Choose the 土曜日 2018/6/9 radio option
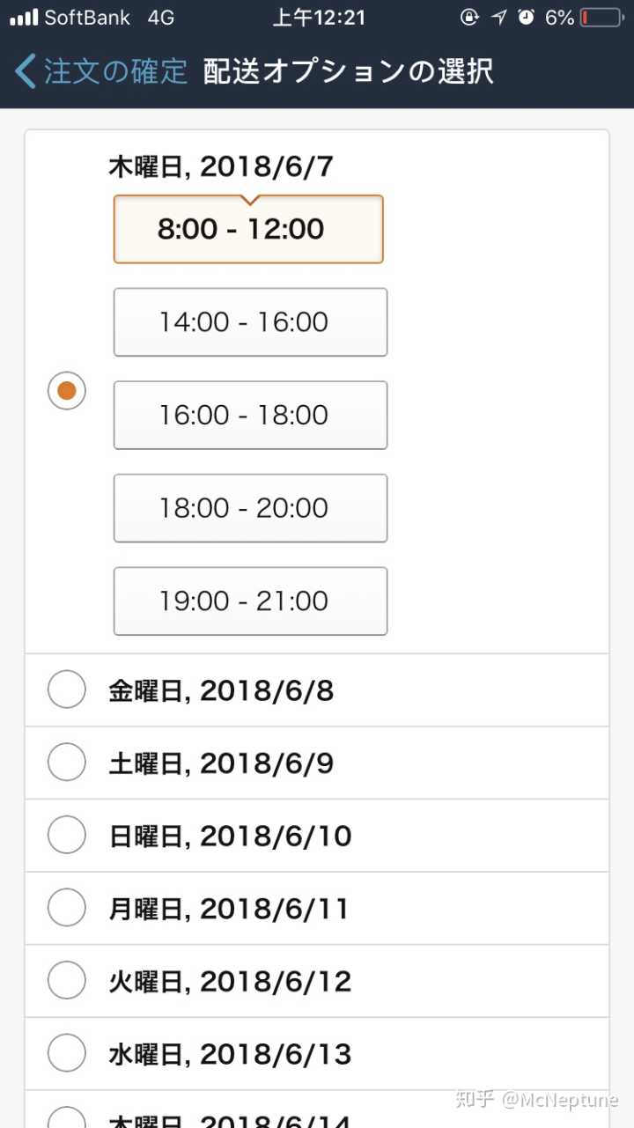Screen dimensions: 634x1128 click(67, 763)
